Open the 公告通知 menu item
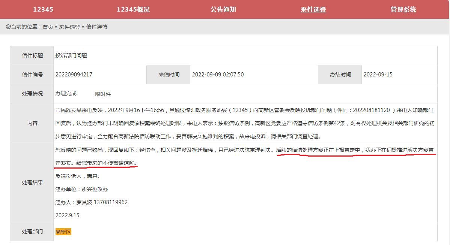The height and width of the screenshot is (245, 450). coord(223,9)
